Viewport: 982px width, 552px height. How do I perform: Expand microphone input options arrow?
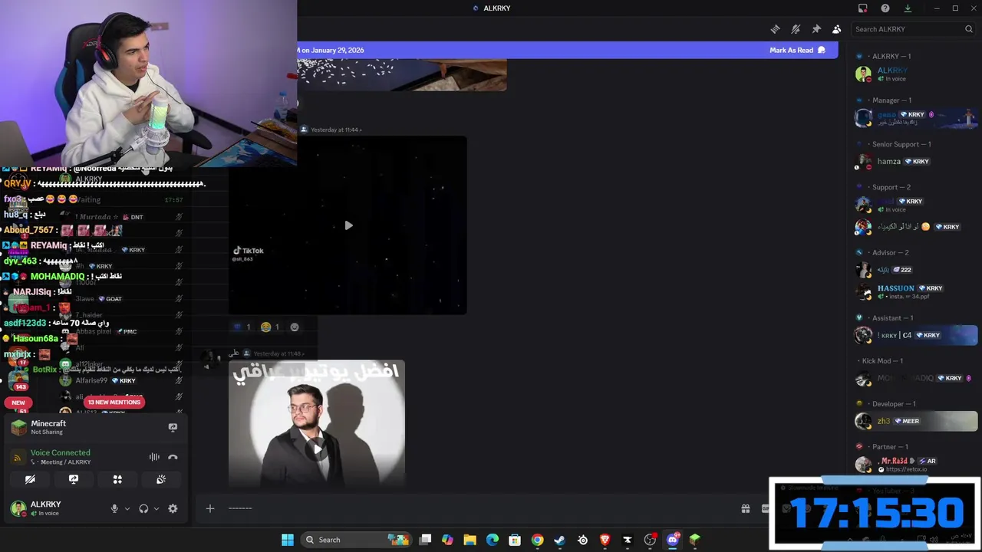coord(127,508)
